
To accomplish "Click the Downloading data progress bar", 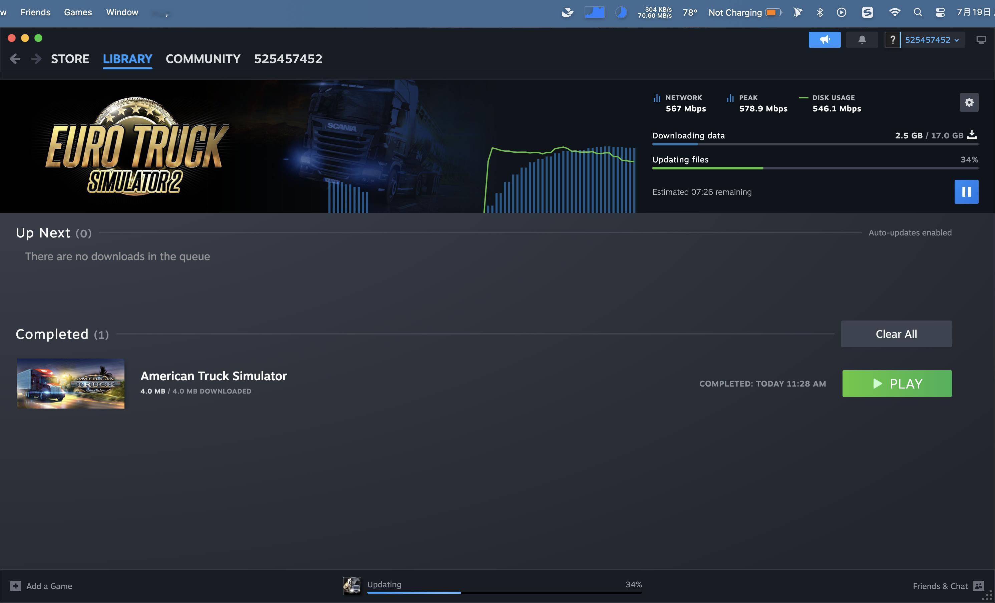I will [x=815, y=144].
